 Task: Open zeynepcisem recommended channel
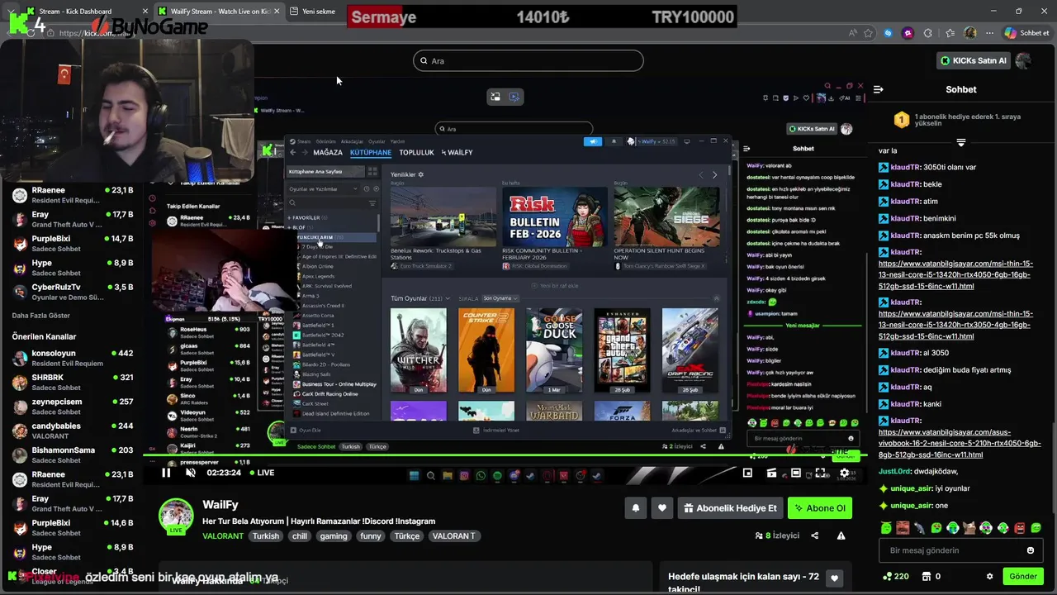tap(73, 407)
